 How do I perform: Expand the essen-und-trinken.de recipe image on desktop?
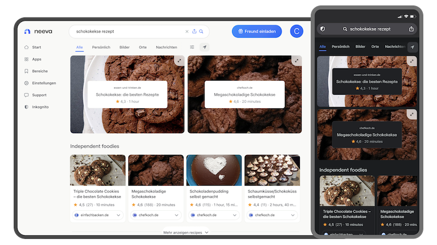(179, 60)
